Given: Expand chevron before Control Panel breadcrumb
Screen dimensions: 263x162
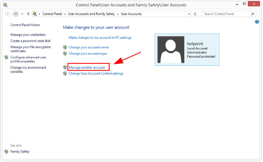Looking at the screenshot, I should [39, 14].
